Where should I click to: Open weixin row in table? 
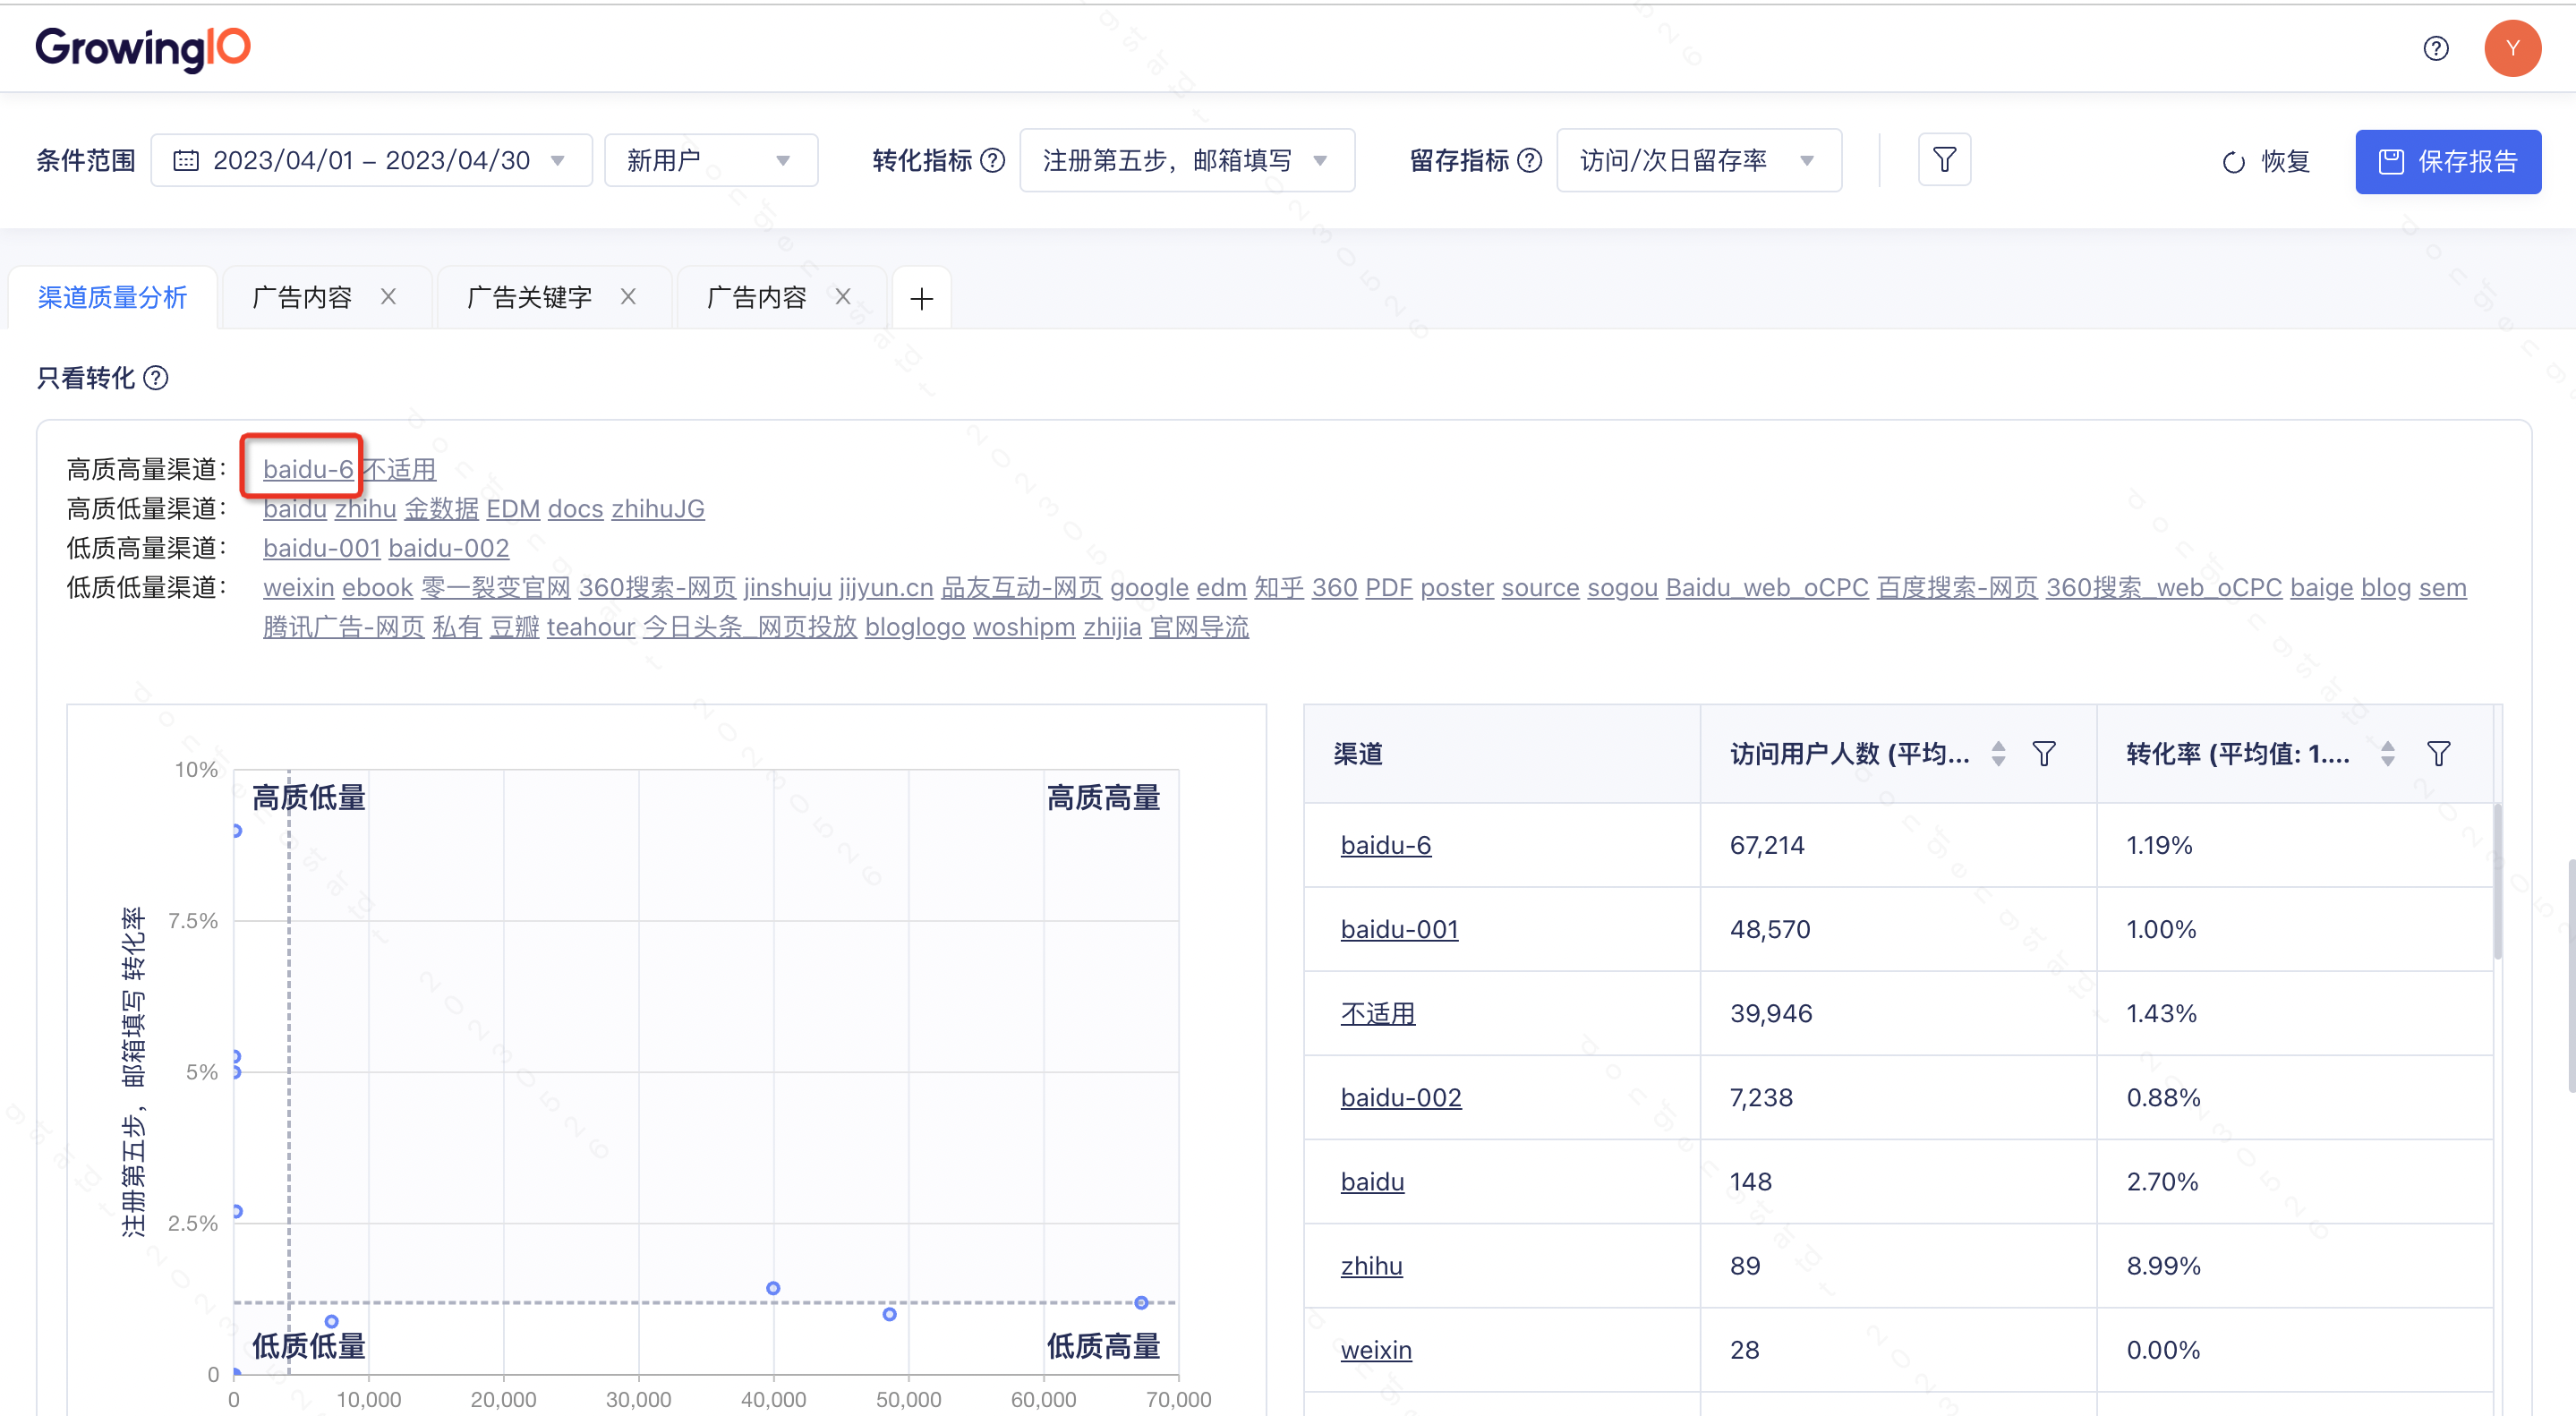click(1376, 1349)
